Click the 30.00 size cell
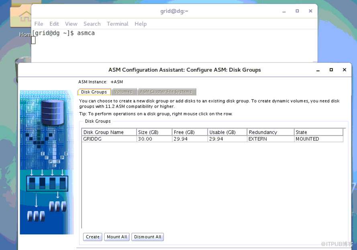Image resolution: width=357 pixels, height=250 pixels. click(x=154, y=139)
